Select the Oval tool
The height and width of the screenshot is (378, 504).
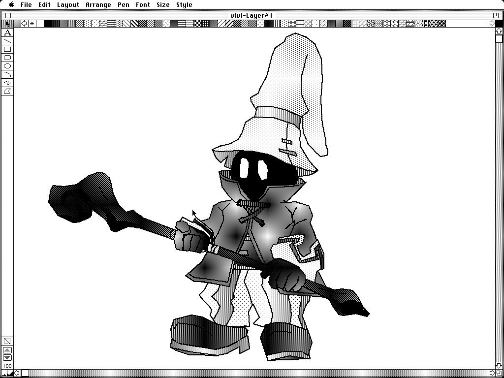pyautogui.click(x=7, y=66)
